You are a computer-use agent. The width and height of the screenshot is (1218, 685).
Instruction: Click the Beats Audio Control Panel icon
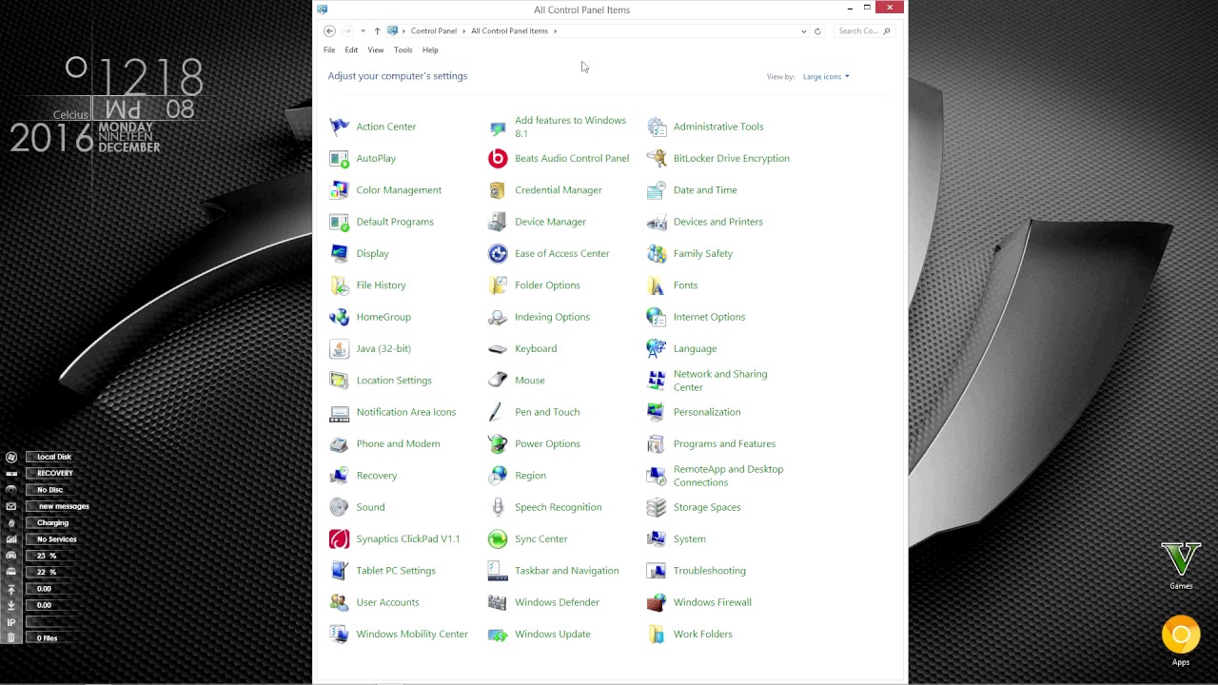pyautogui.click(x=498, y=158)
